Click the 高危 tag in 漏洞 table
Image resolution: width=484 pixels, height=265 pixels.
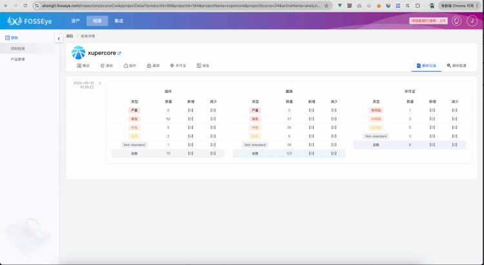point(255,119)
